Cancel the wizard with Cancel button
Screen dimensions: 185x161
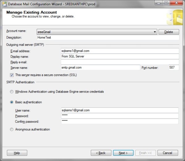tap(167, 153)
